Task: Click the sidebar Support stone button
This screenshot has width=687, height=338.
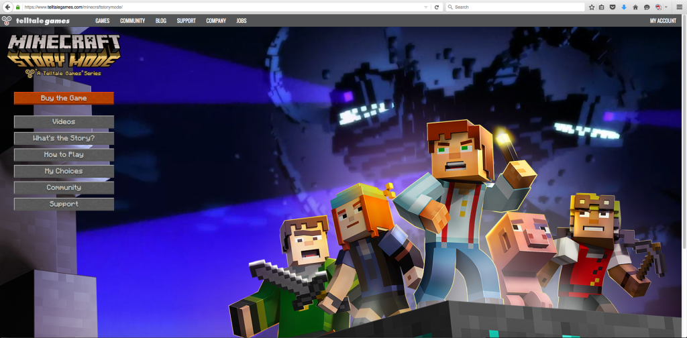Action: (64, 204)
